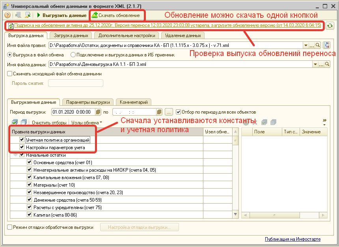Click the load settings icon in the toolbar
This screenshot has height=247, width=339.
tap(27, 16)
